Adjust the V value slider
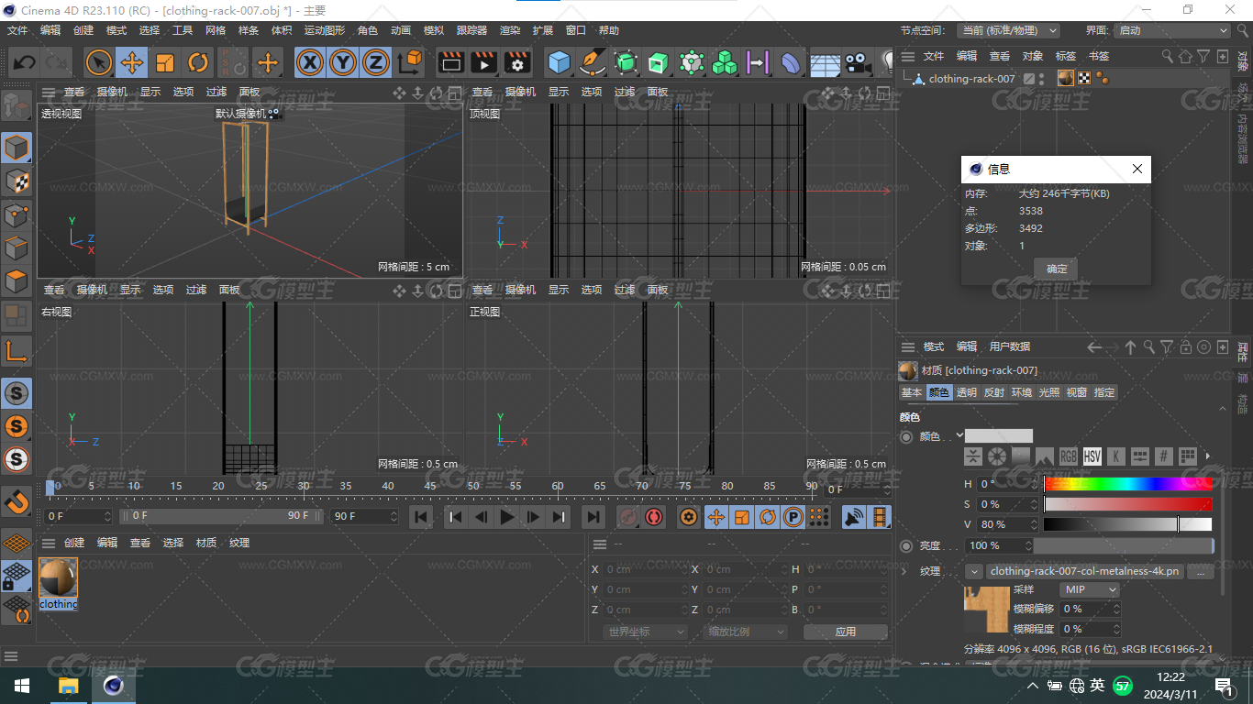The width and height of the screenshot is (1253, 704). point(1128,524)
